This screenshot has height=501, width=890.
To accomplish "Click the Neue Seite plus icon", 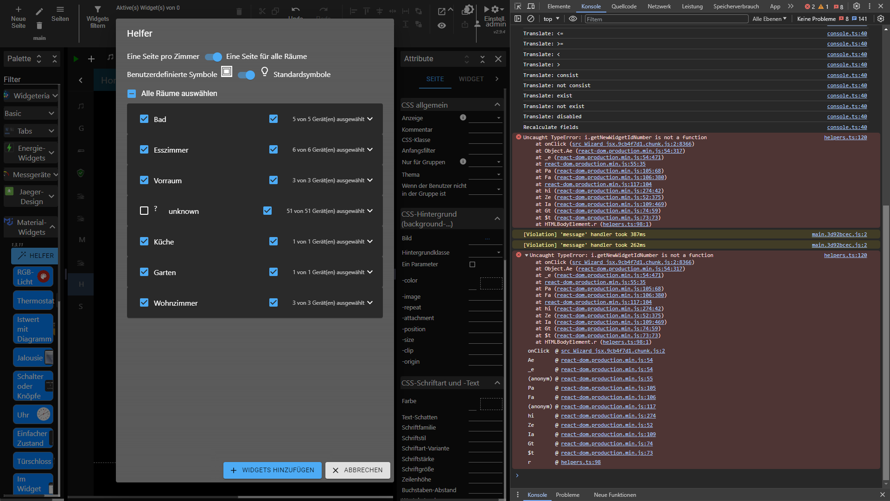I will 19,9.
